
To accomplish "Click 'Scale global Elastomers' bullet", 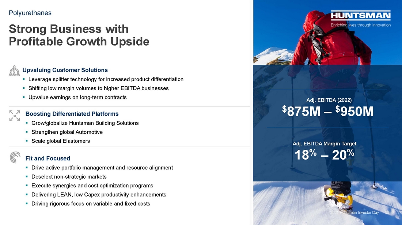I will 61,141.
